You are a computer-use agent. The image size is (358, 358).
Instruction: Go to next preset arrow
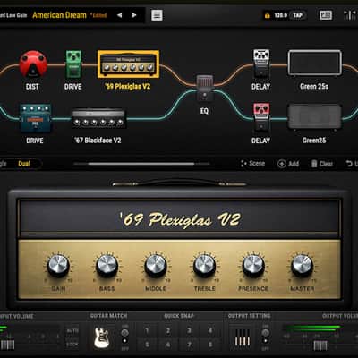[x=134, y=15]
